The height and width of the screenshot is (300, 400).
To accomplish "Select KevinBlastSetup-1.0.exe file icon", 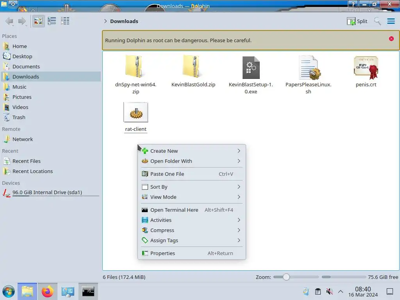I will (251, 67).
